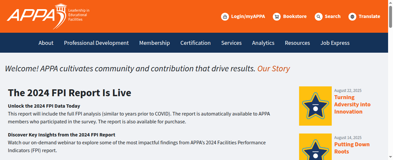The height and width of the screenshot is (160, 393).
Task: Open the Putting Down Roots article link
Action: pos(352,148)
